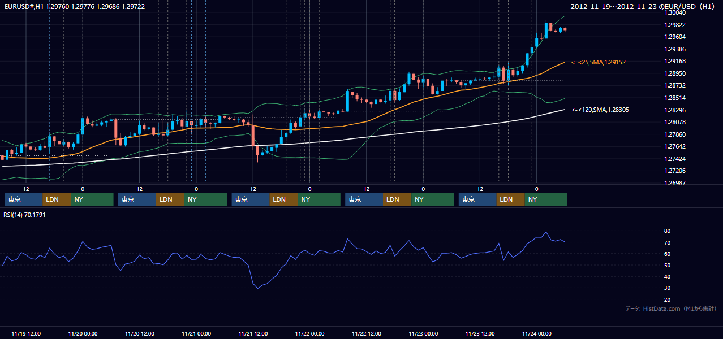Click time axis label 11/22 12:00

367,333
